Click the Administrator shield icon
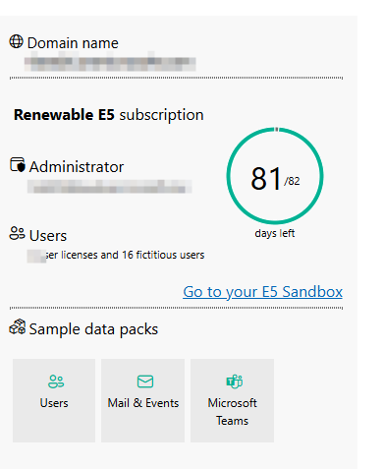 [18, 165]
